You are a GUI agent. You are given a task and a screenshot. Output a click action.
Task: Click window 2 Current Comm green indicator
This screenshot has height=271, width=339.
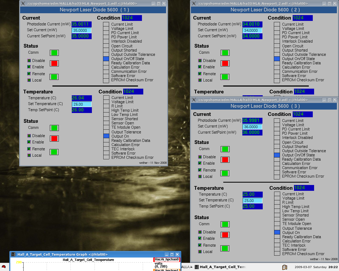coord(225,53)
